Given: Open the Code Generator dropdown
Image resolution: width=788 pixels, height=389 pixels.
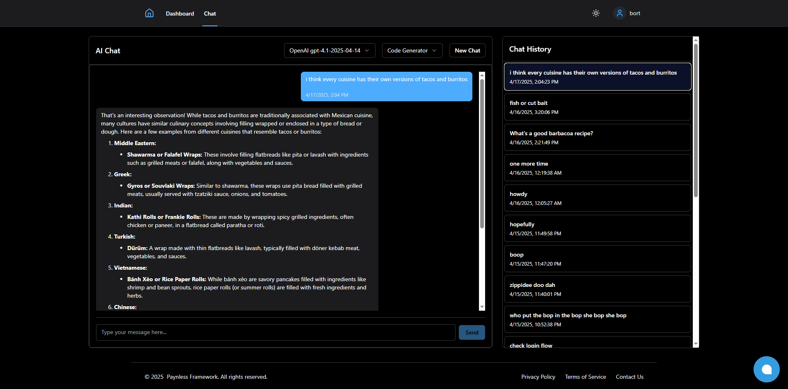Looking at the screenshot, I should pos(412,50).
